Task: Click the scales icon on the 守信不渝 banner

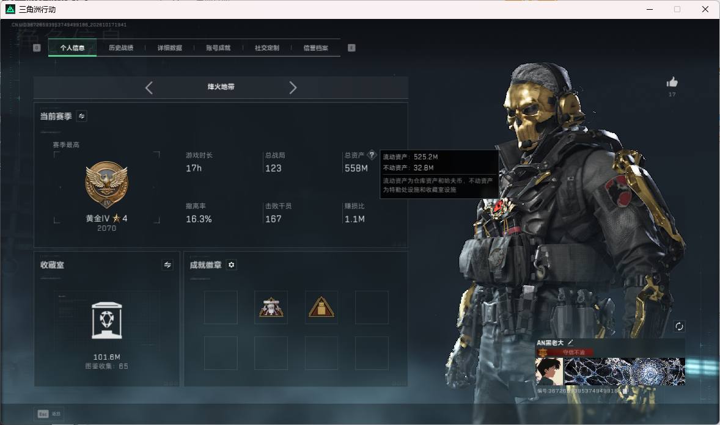Action: coord(543,352)
